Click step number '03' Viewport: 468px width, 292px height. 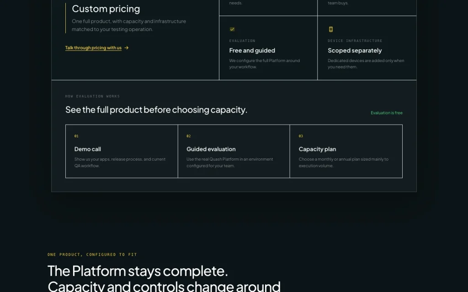[x=301, y=136]
